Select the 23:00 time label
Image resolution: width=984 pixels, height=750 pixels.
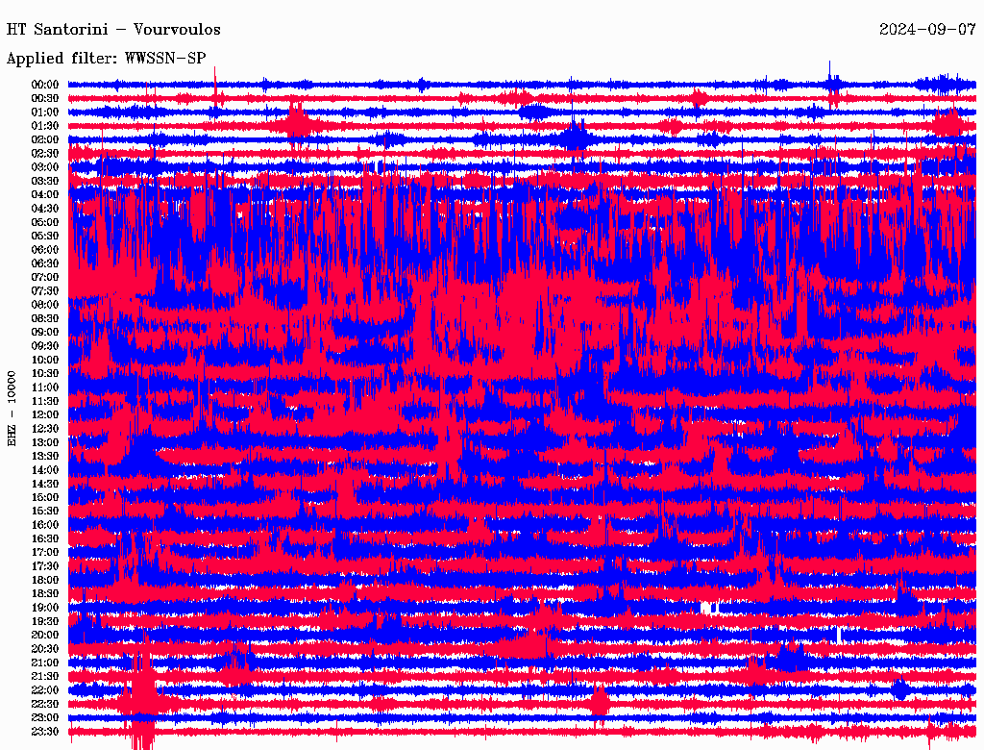pyautogui.click(x=45, y=717)
